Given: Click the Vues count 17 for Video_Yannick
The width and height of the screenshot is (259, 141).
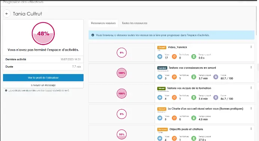Looking at the screenshot, I should tap(166, 58).
